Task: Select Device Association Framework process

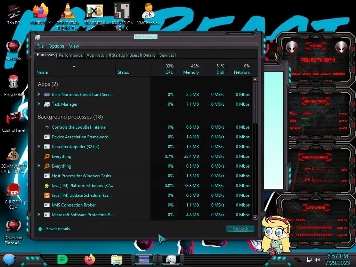Action: [144, 137]
